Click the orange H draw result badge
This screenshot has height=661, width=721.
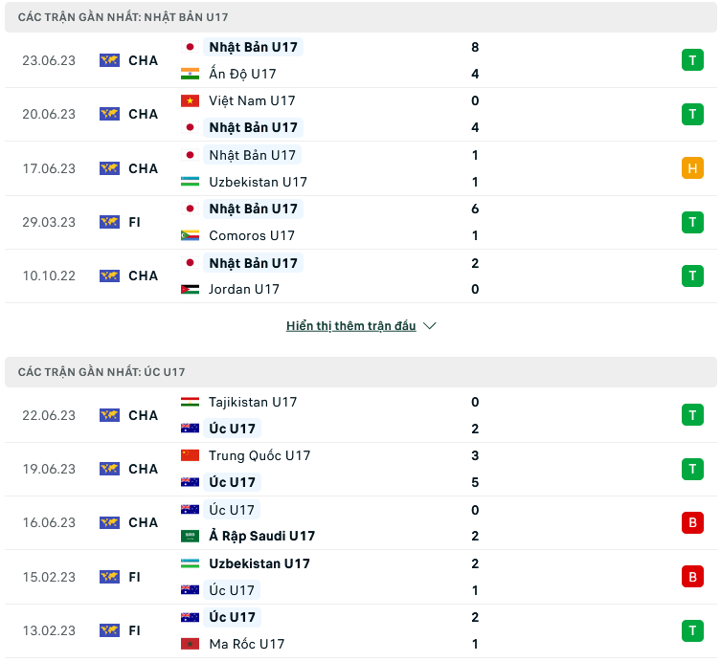[692, 168]
